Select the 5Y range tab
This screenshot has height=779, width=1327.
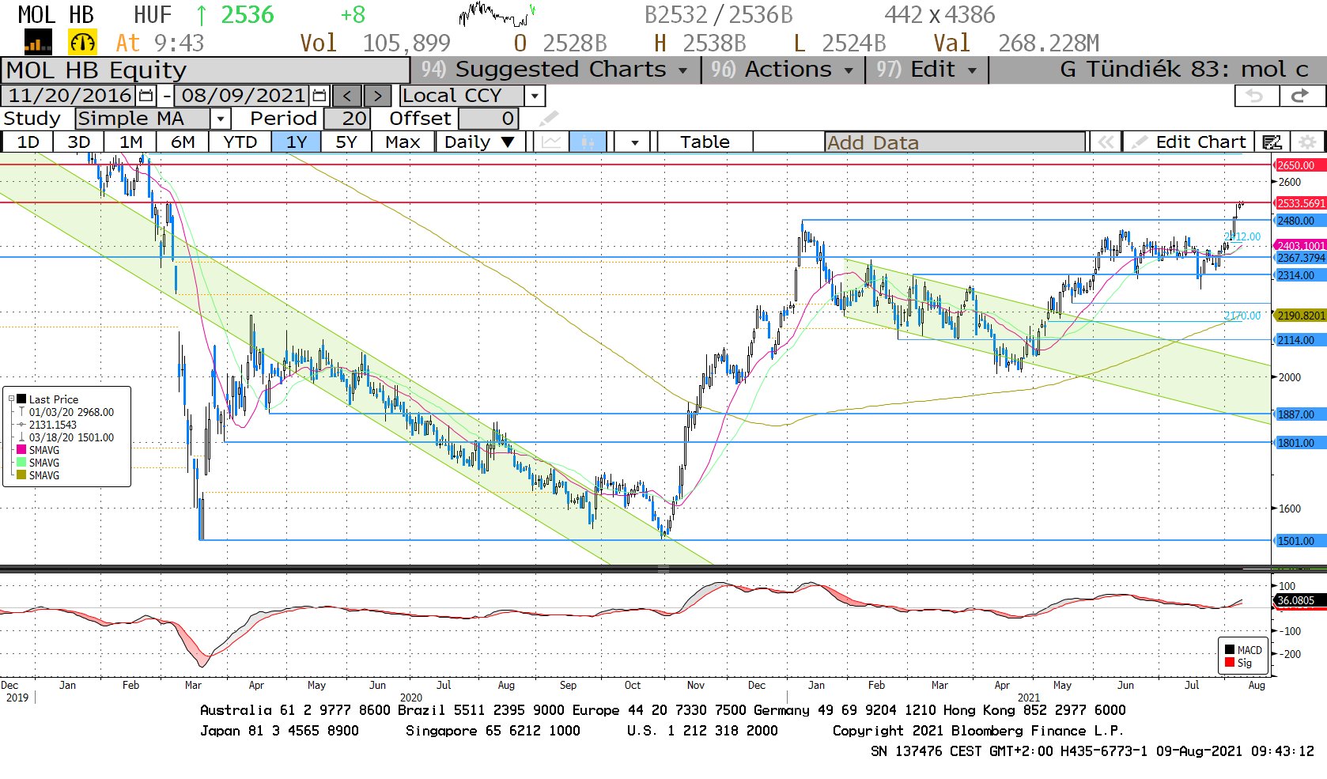346,142
